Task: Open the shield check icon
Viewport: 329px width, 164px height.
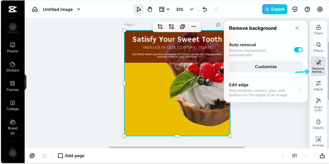Action: (x=295, y=9)
